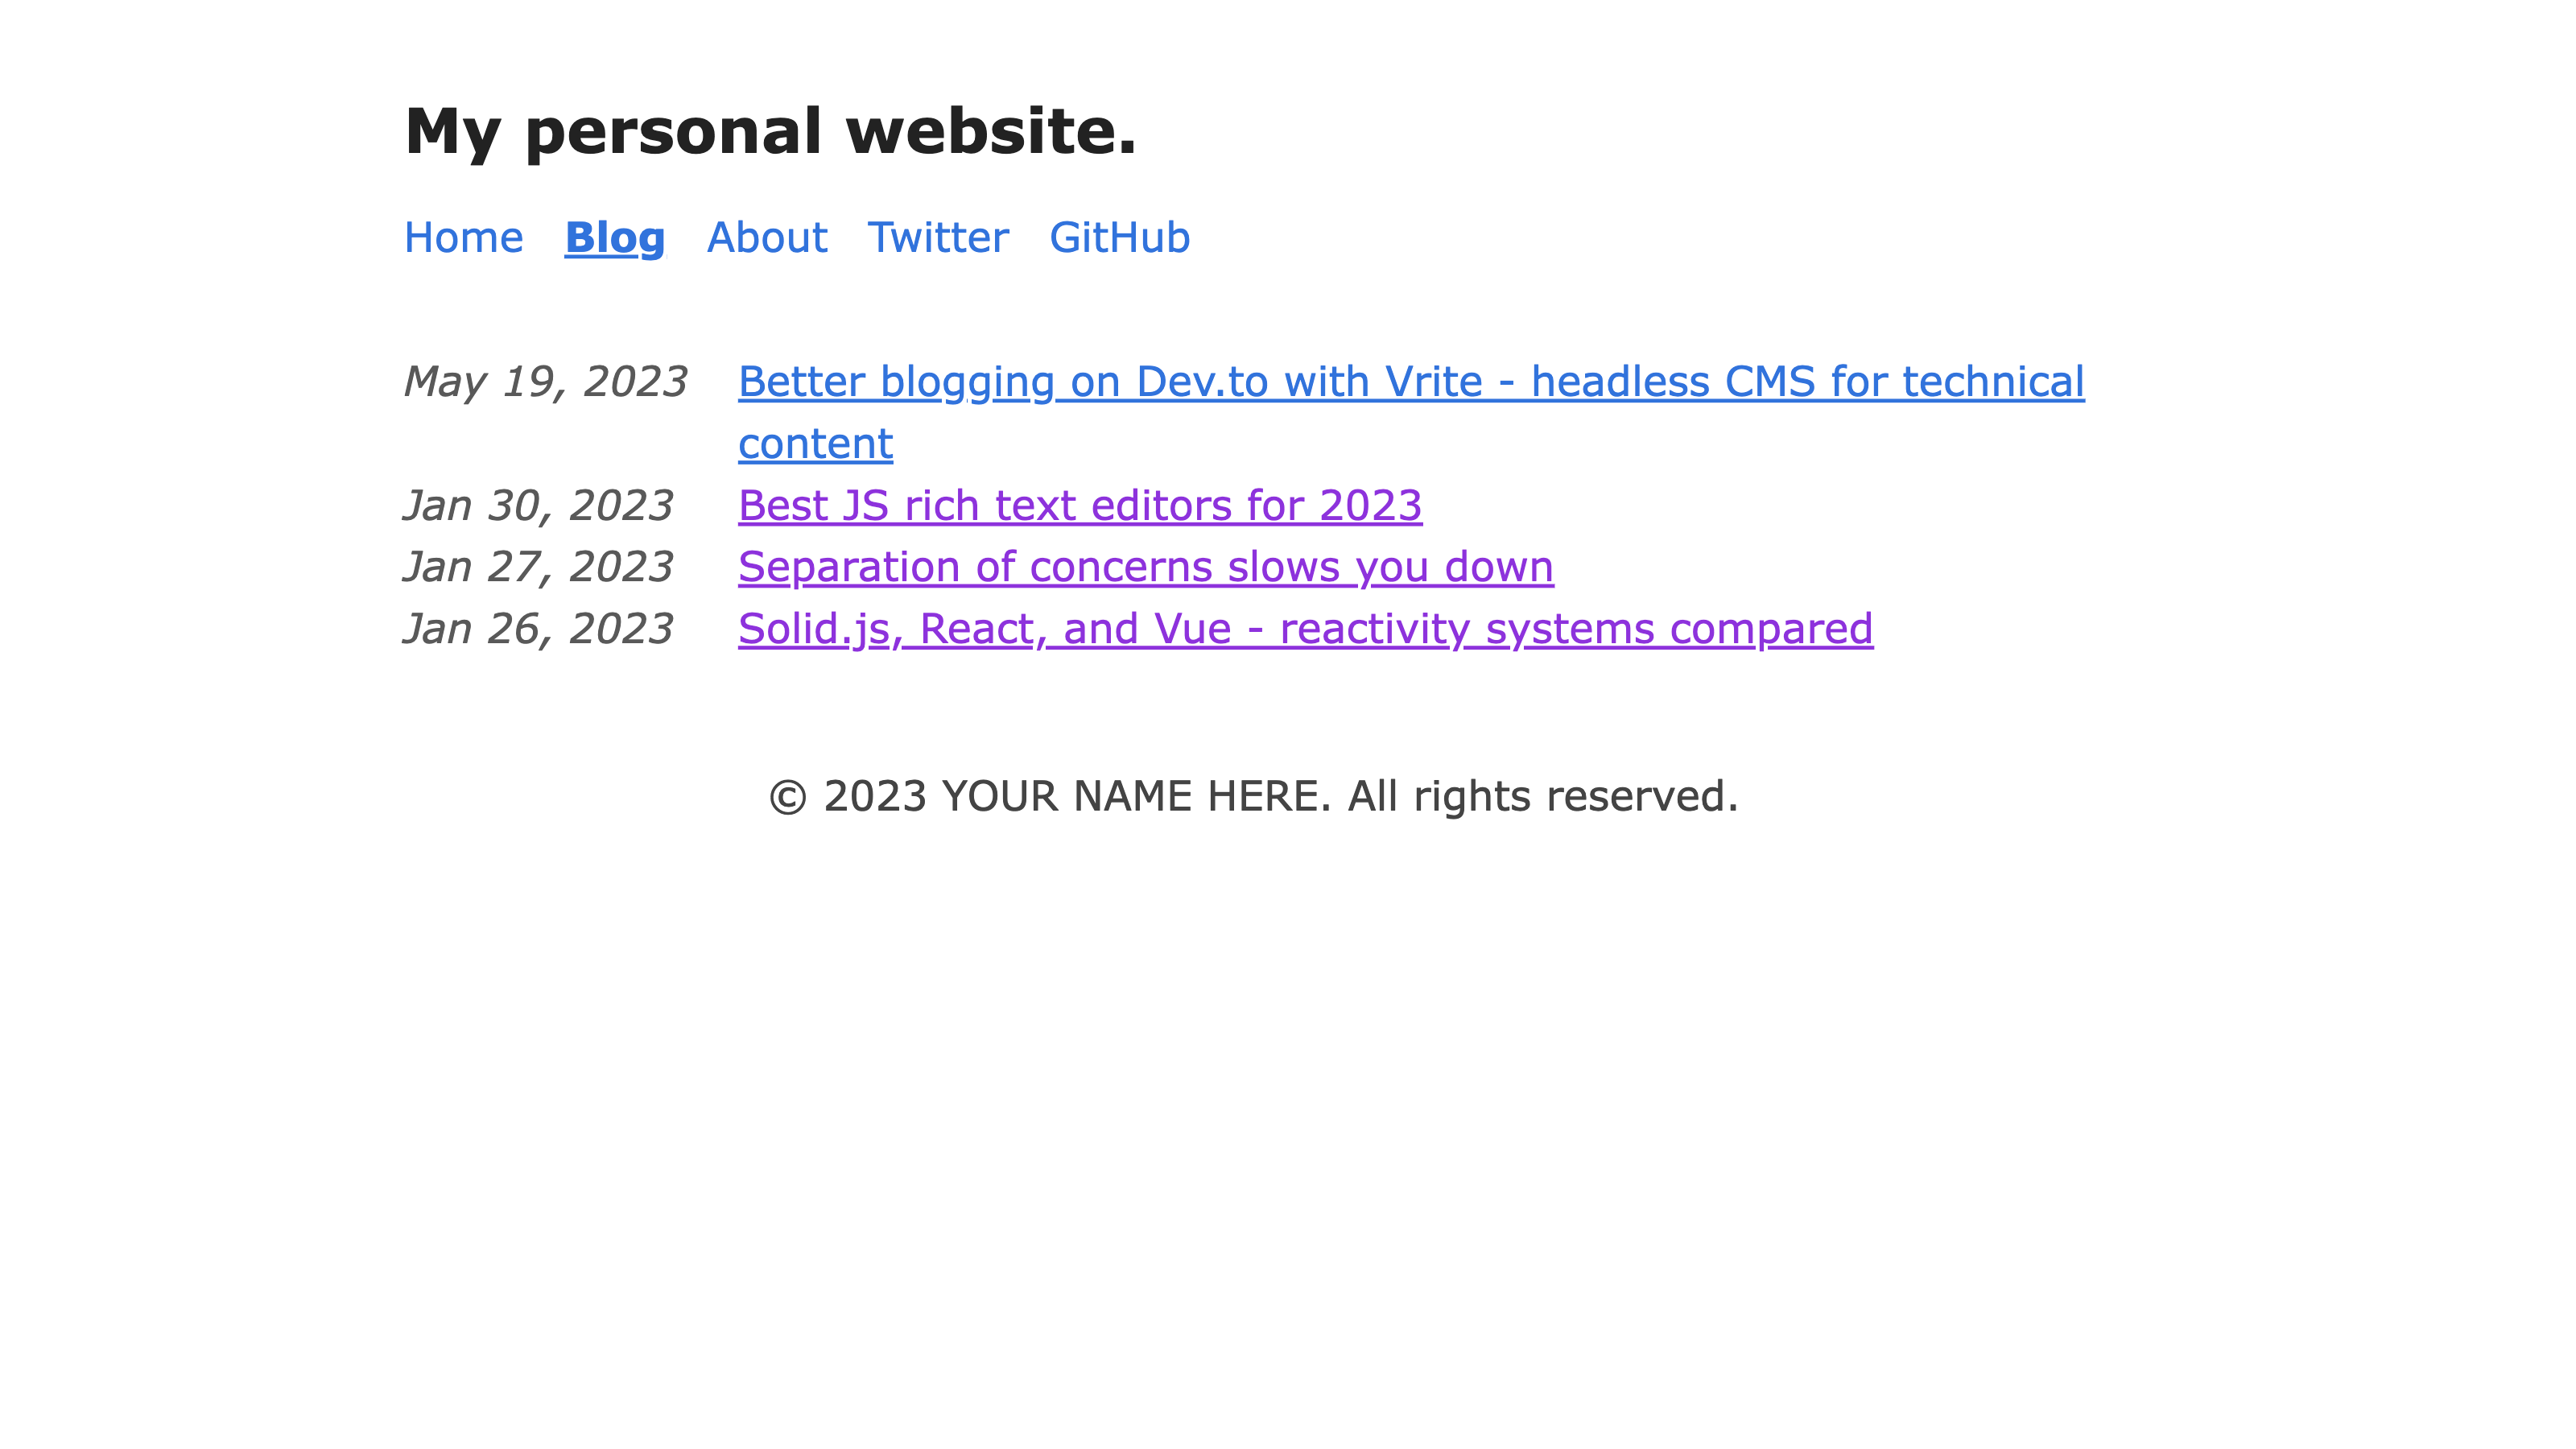
Task: Click Solid.js React Vue comparison article
Action: point(1306,628)
